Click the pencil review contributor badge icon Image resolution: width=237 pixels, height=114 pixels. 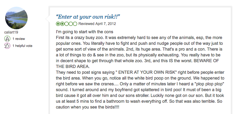click(7, 39)
